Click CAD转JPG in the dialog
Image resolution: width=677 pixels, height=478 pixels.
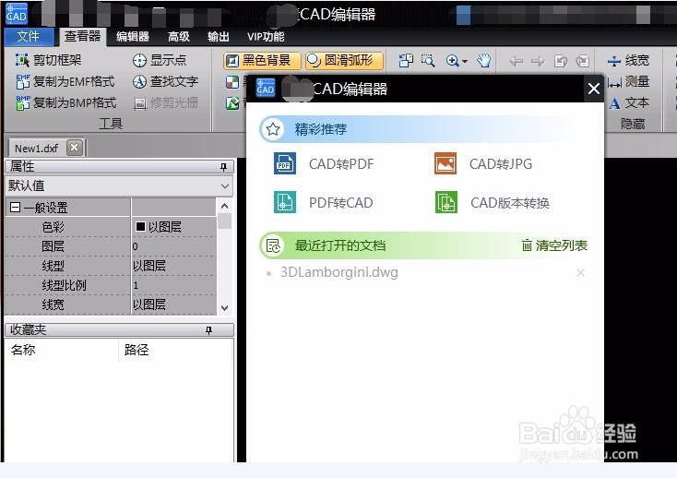tap(483, 163)
